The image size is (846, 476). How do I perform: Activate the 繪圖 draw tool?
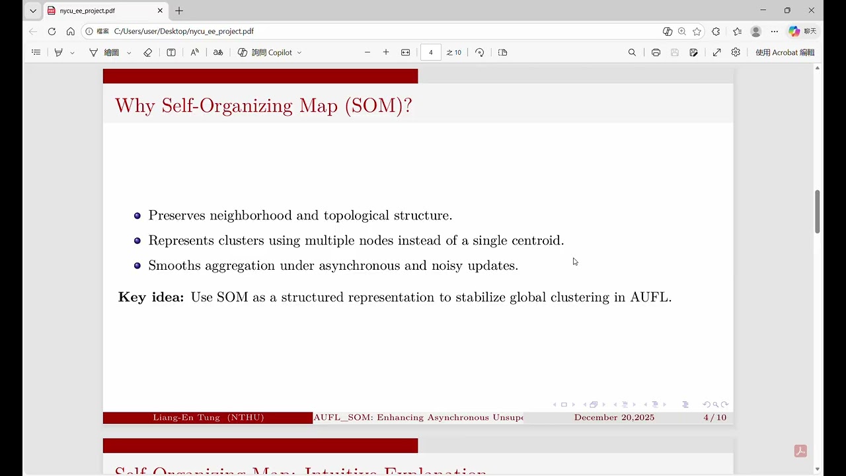[x=104, y=52]
